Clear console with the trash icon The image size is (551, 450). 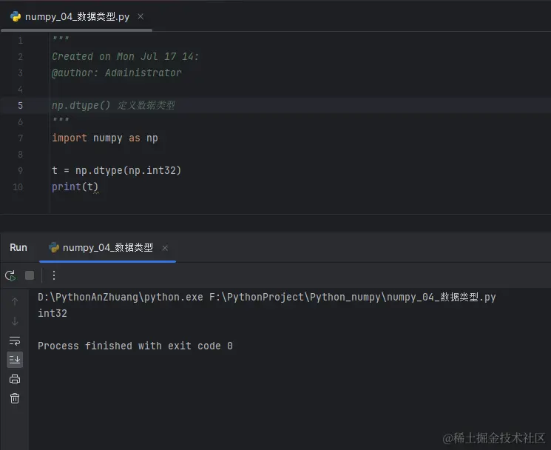15,398
